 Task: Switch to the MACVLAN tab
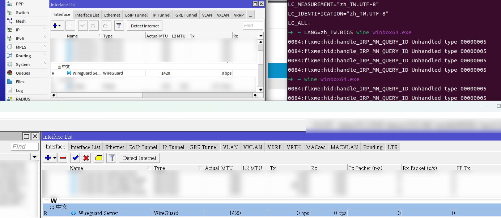[x=344, y=147]
